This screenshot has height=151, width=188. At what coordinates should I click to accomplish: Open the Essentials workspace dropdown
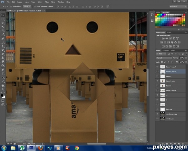(x=178, y=7)
